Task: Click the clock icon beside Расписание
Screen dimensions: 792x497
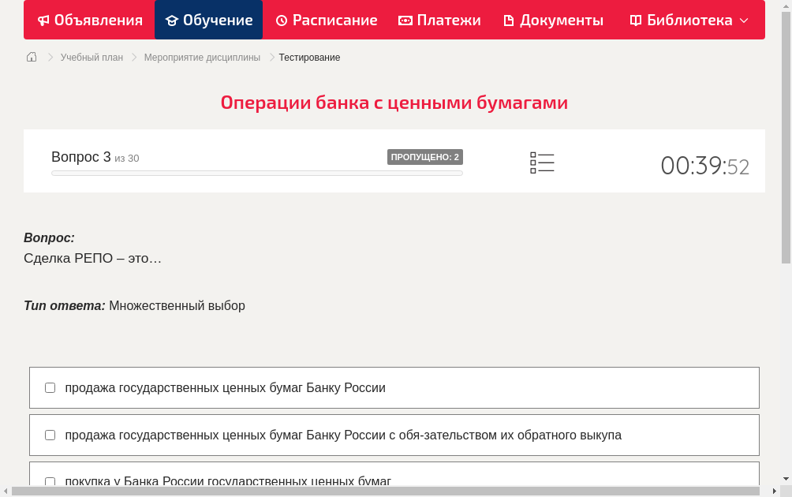Action: tap(282, 21)
